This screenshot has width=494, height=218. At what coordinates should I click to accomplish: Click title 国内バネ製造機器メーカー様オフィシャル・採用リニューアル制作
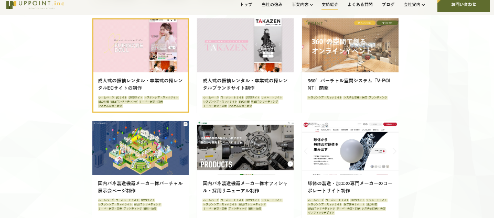pyautogui.click(x=245, y=187)
